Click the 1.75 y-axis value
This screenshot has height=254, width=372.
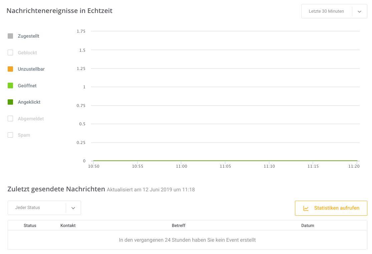coord(81,31)
